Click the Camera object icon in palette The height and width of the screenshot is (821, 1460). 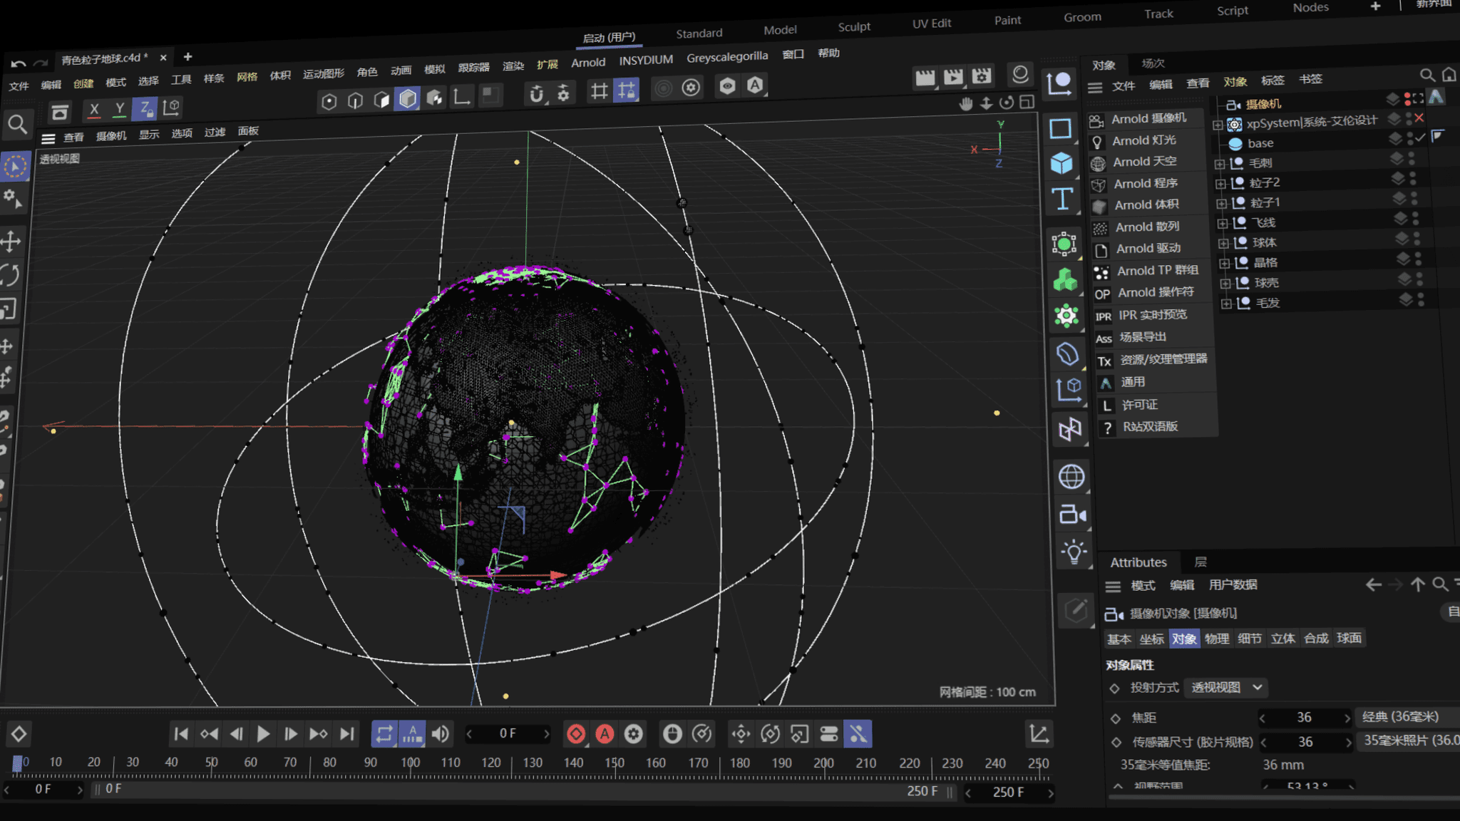pyautogui.click(x=1071, y=514)
